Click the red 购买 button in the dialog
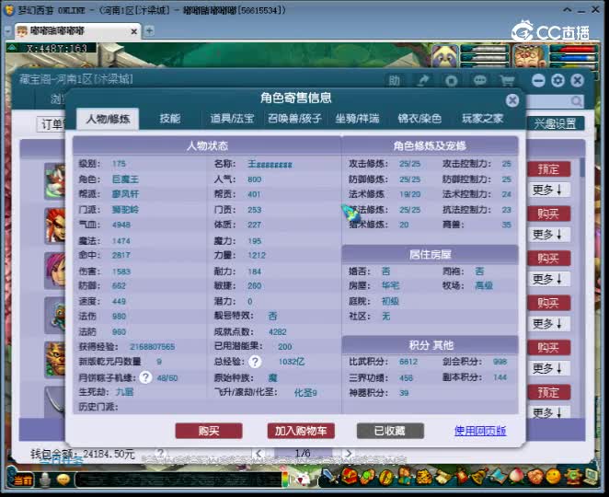 click(209, 431)
